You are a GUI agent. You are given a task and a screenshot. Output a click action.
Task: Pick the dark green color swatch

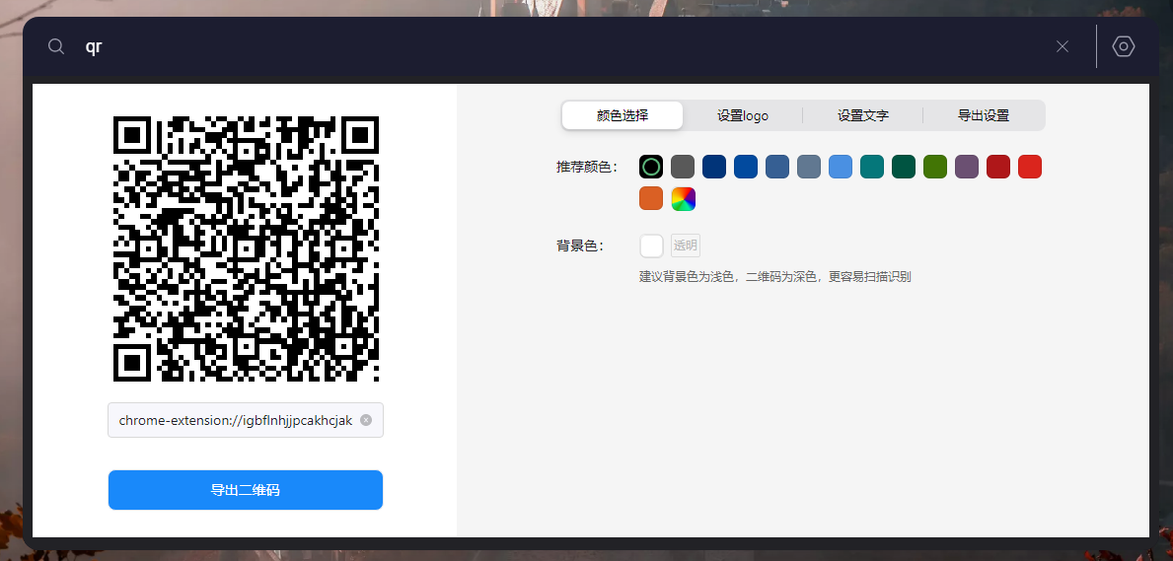click(904, 166)
